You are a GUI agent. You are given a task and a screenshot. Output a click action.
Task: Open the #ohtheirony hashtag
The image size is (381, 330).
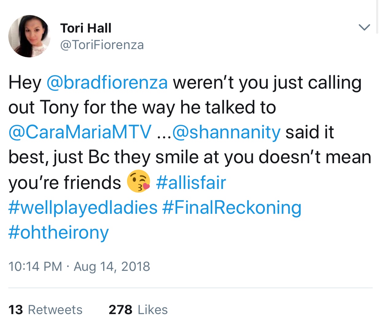coord(59,232)
